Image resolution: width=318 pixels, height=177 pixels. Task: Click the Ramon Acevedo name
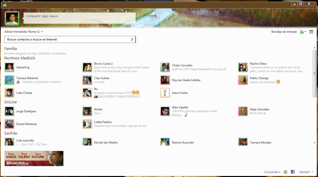[183, 143]
